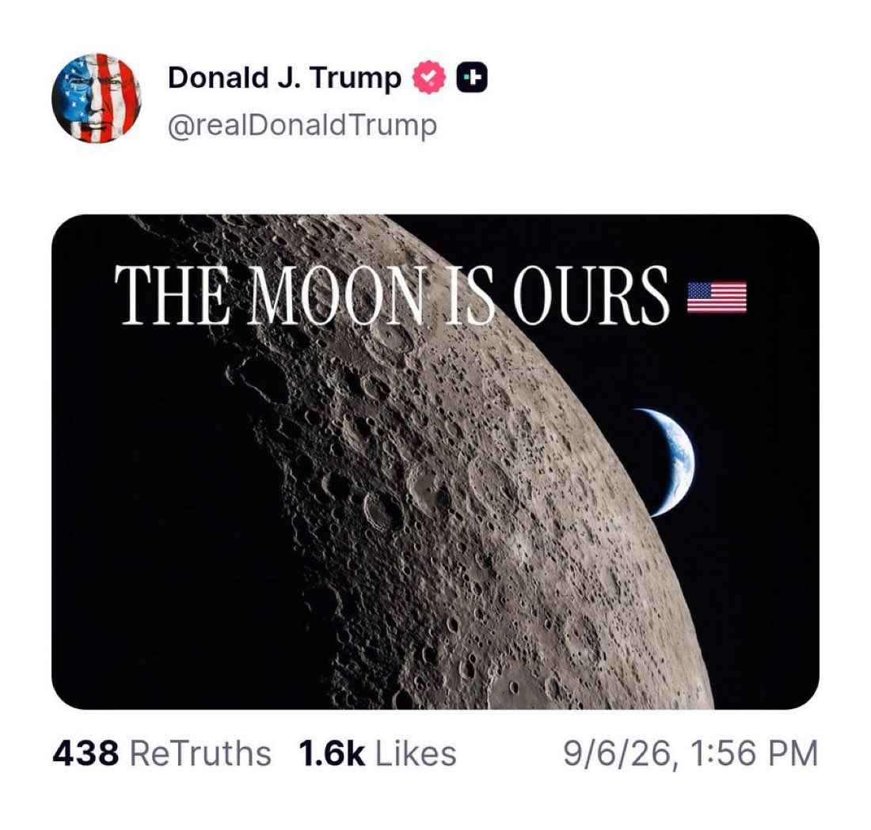Click the "Likes" label word
The image size is (871, 830).
tap(416, 754)
